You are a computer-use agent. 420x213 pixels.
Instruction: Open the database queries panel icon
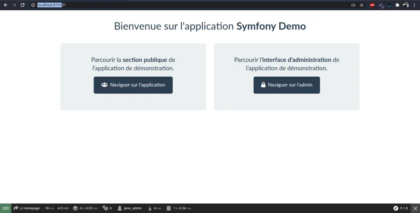pyautogui.click(x=168, y=208)
